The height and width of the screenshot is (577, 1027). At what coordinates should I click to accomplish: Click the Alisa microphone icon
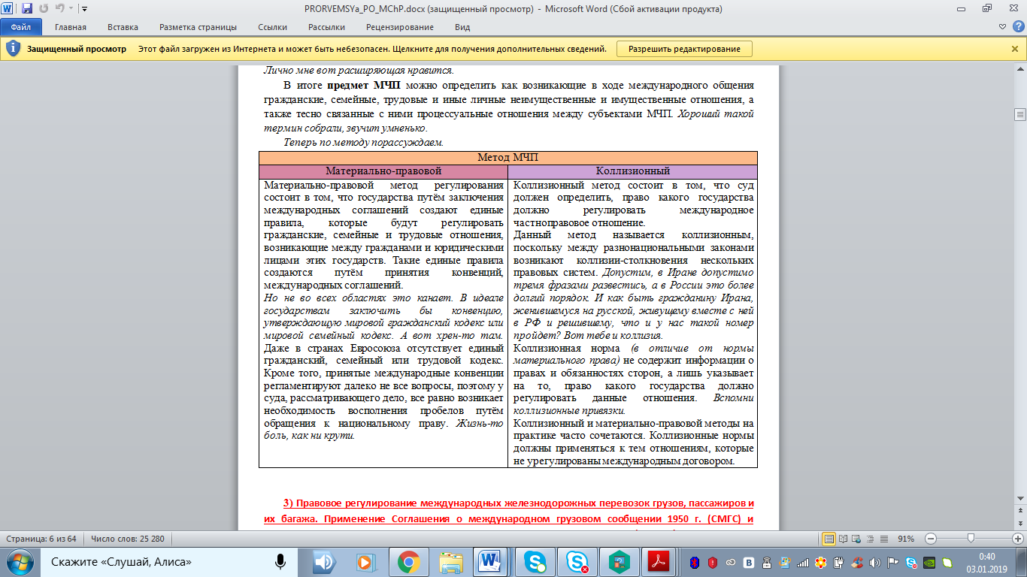pyautogui.click(x=280, y=562)
